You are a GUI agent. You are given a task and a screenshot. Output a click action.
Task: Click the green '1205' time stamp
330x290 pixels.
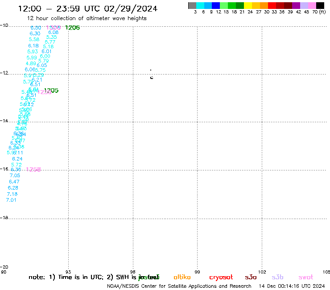coord(52,91)
